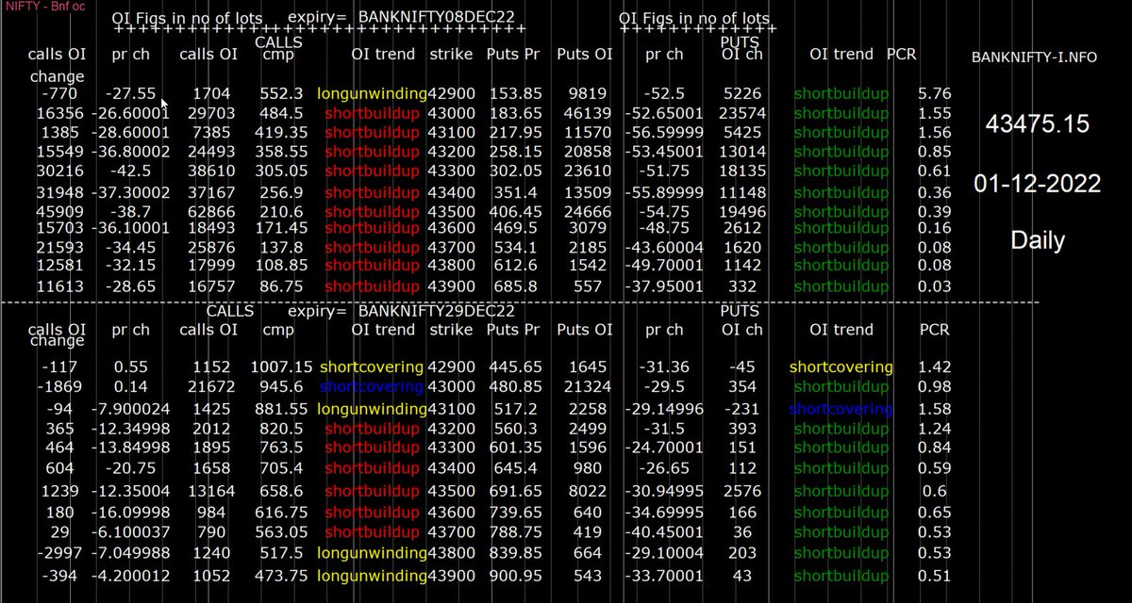Image resolution: width=1132 pixels, height=603 pixels.
Task: Select PCR value 0.03
Action: (935, 286)
